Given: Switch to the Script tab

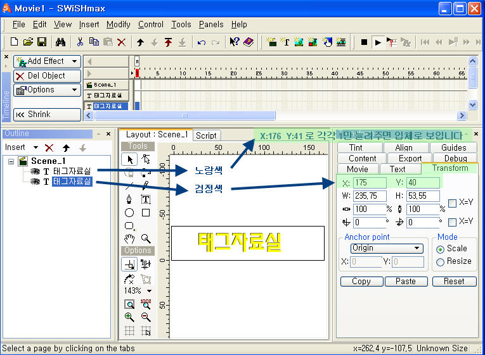Looking at the screenshot, I should point(205,135).
